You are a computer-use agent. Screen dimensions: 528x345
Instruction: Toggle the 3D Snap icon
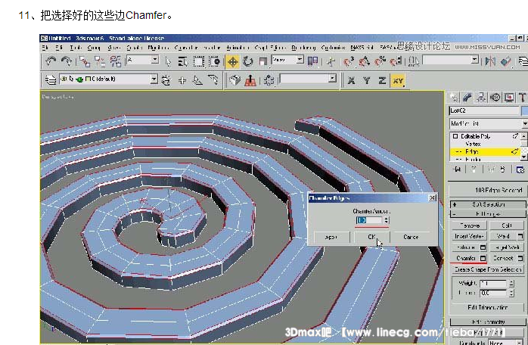point(349,61)
